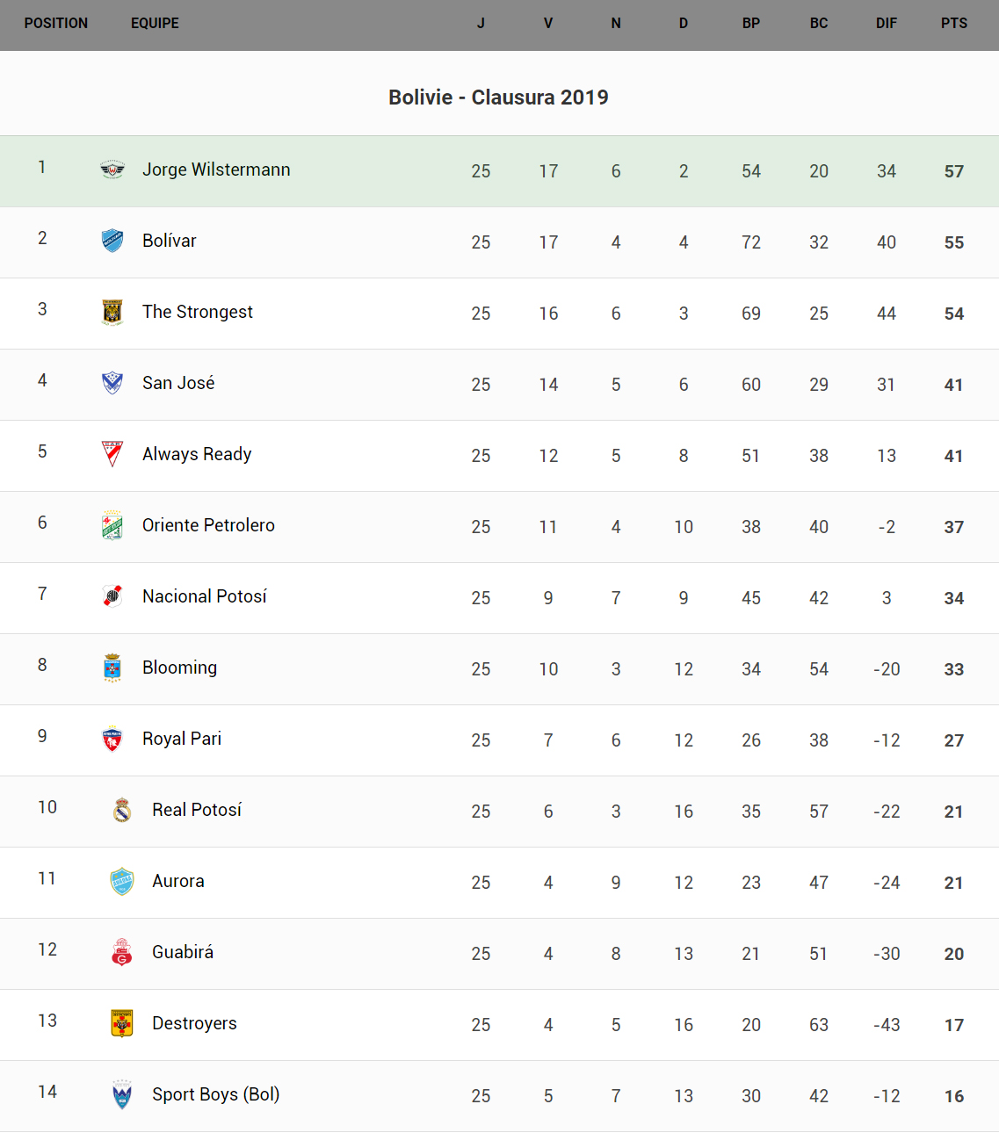Sort table by DIF column header

click(x=886, y=24)
